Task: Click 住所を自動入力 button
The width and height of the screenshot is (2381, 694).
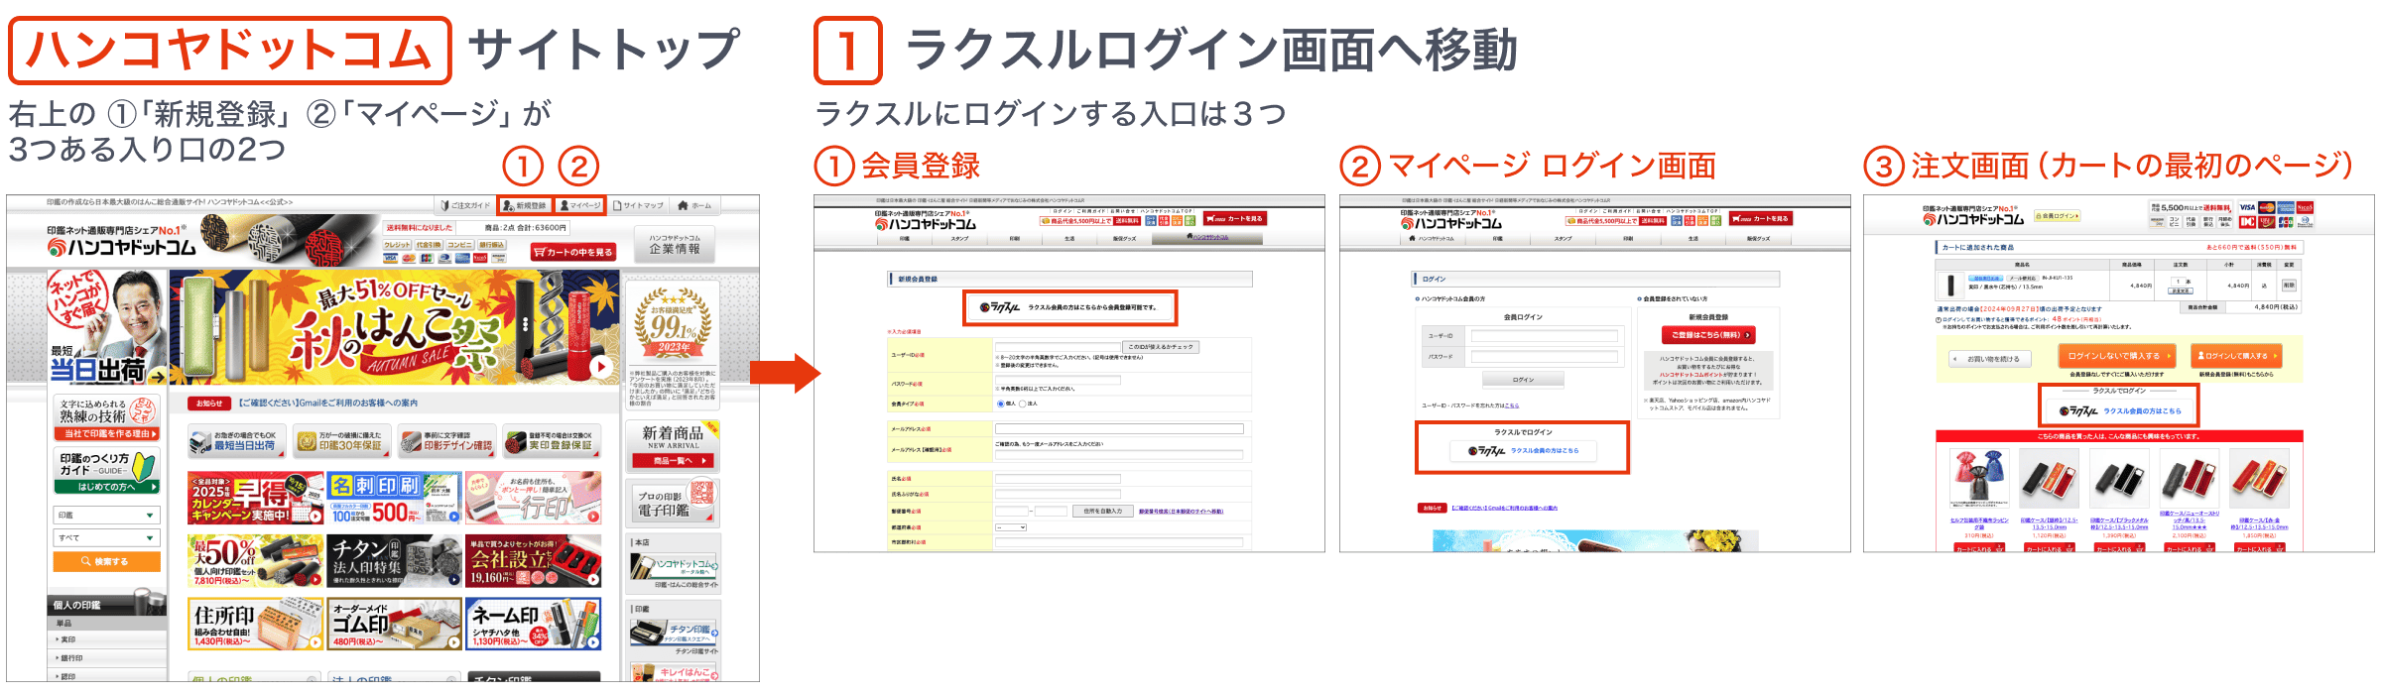Action: [1102, 512]
